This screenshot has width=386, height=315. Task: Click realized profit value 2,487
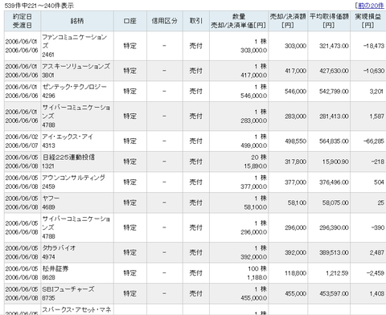point(376,252)
